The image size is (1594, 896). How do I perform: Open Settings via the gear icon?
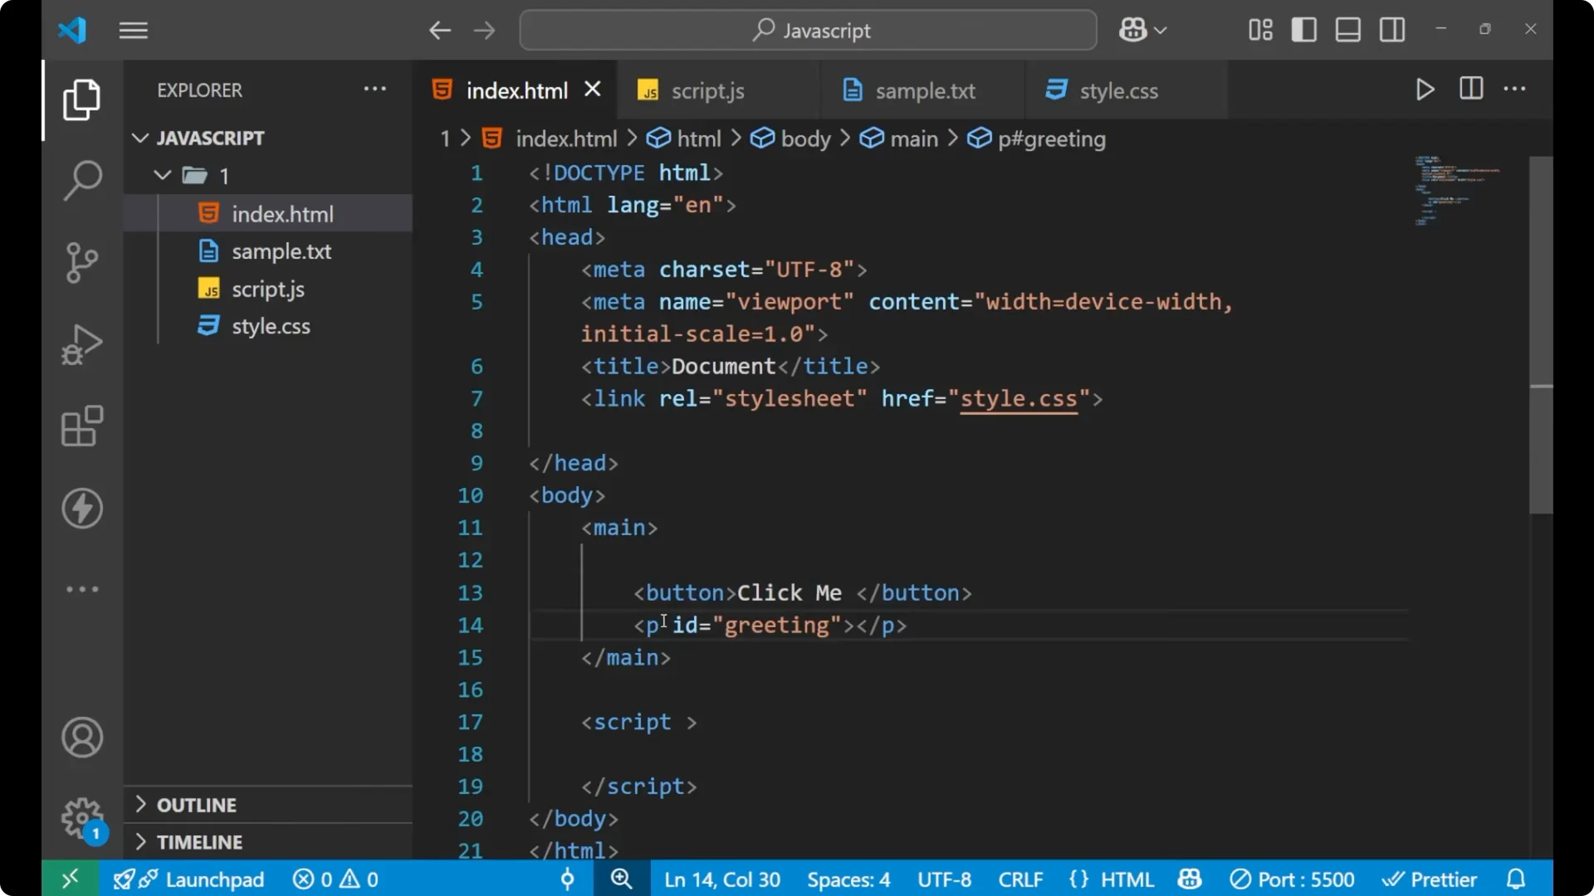click(81, 817)
